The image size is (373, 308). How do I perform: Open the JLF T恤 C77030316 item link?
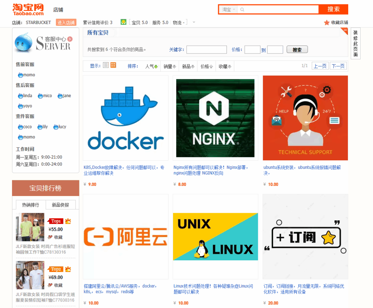point(46,297)
